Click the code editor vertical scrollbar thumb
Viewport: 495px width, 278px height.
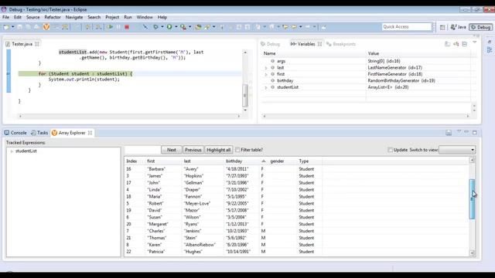pos(245,96)
